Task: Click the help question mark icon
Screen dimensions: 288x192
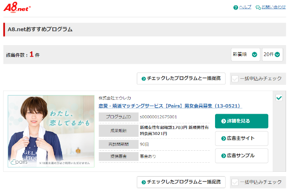Action: pyautogui.click(x=236, y=8)
